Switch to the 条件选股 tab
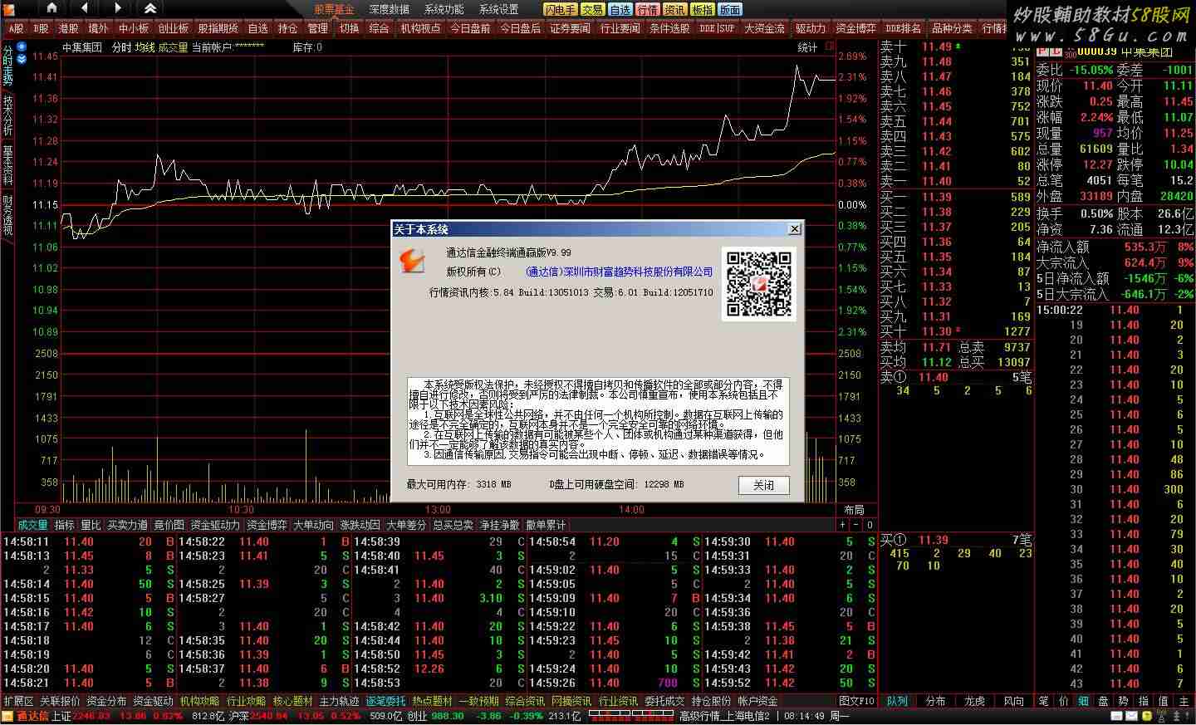The height and width of the screenshot is (725, 1196). pyautogui.click(x=669, y=28)
